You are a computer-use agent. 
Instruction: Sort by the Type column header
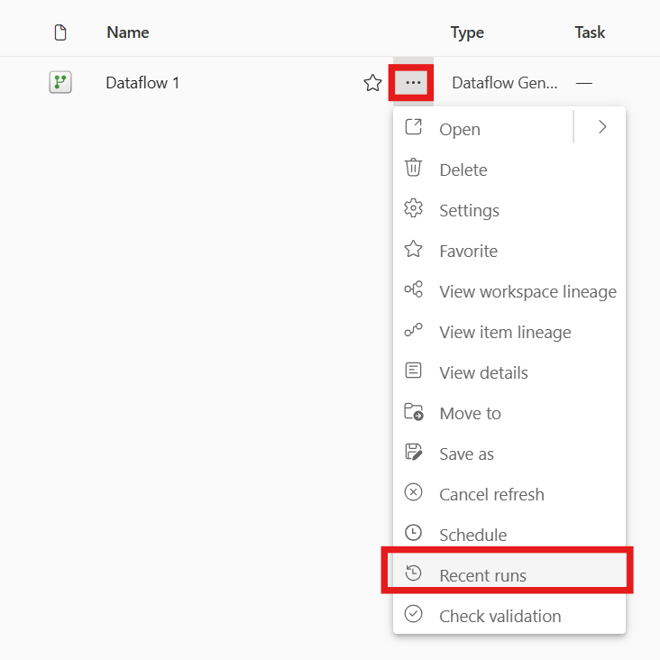[467, 32]
